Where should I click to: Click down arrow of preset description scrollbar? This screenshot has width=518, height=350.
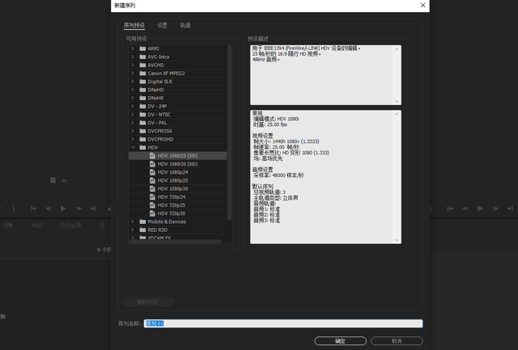[397, 102]
